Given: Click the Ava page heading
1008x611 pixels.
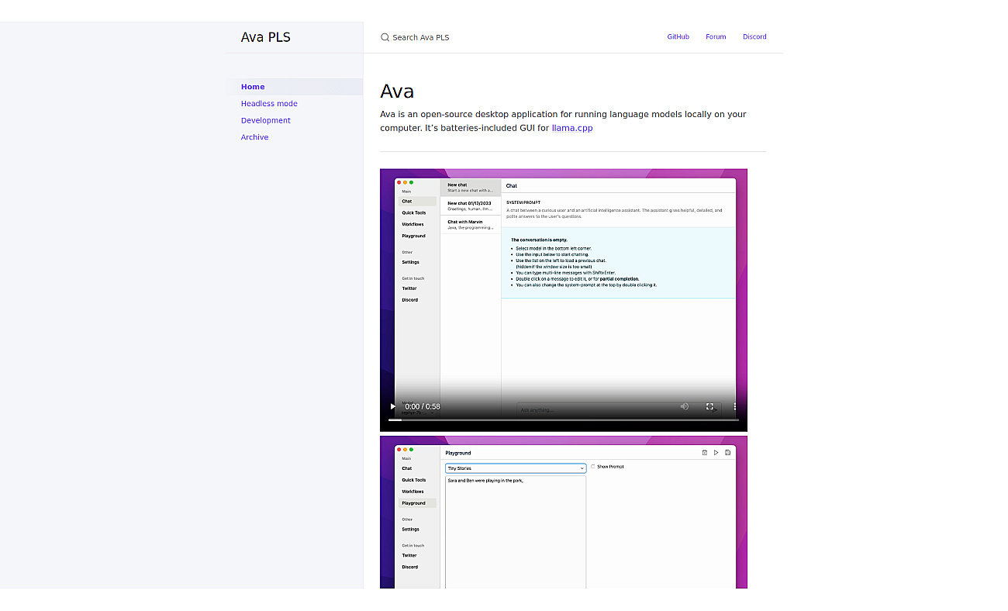Looking at the screenshot, I should pos(397,91).
